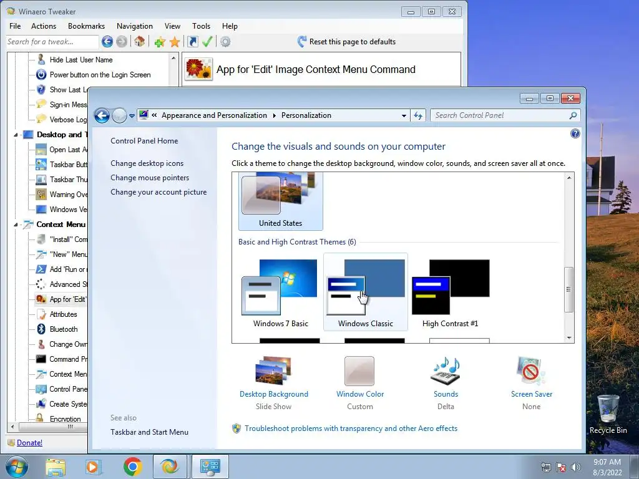Open Control Panel Home link
The image size is (639, 479).
click(144, 141)
